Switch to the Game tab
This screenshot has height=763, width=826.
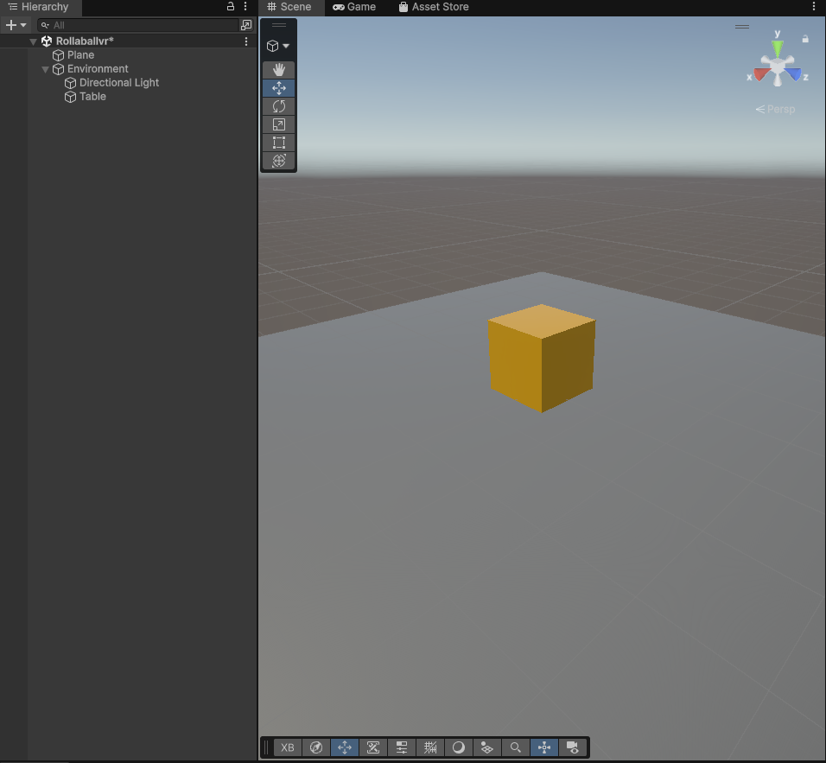pyautogui.click(x=354, y=7)
